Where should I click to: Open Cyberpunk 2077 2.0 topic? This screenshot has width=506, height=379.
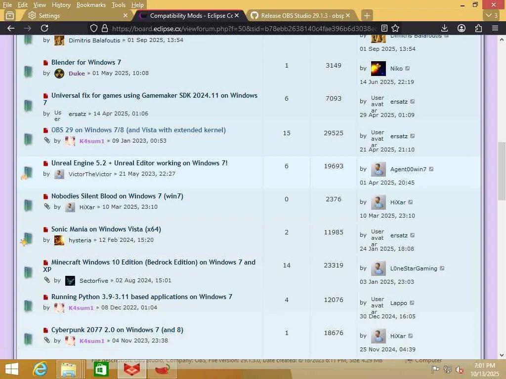[x=117, y=330]
